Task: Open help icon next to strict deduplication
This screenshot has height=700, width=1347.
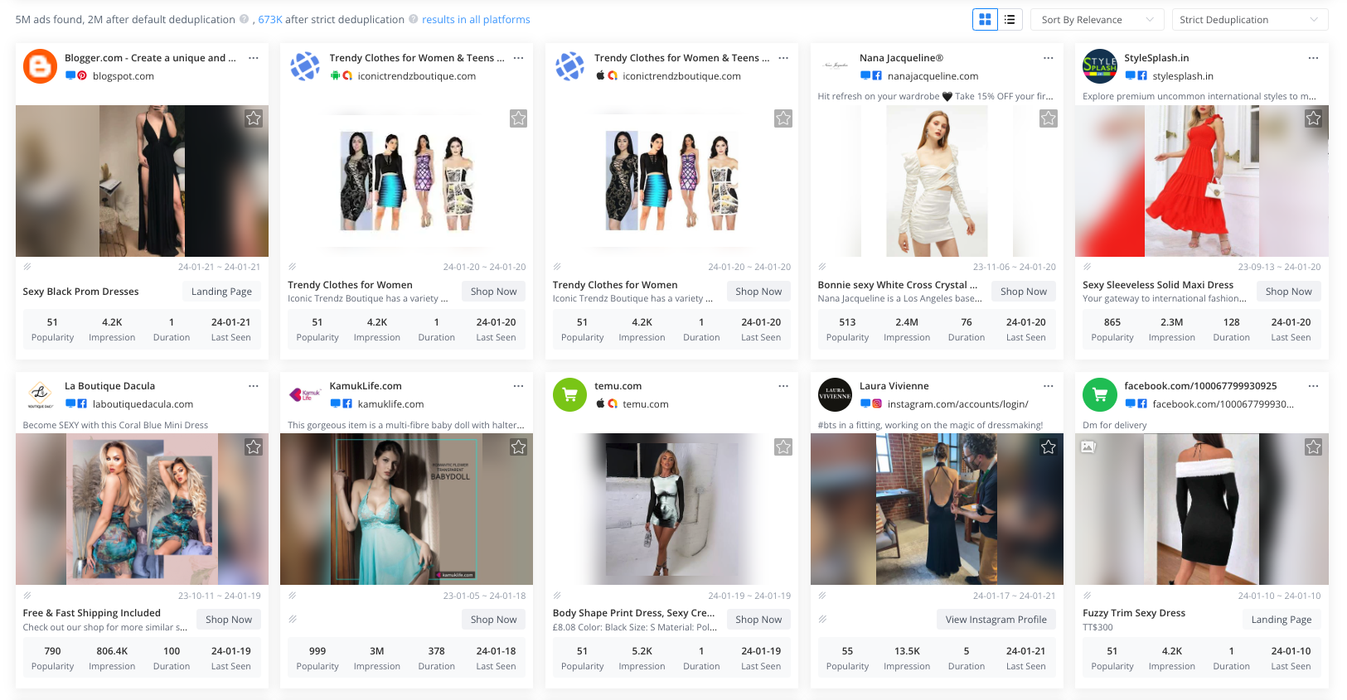Action: [x=413, y=19]
